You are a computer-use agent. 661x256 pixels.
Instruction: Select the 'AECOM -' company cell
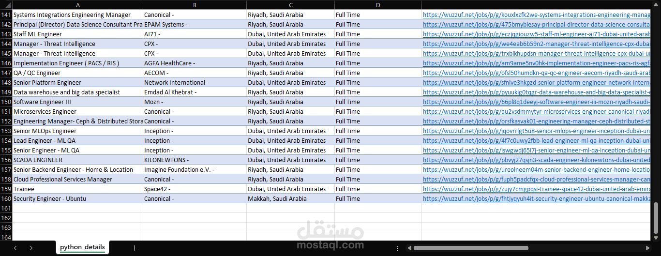pyautogui.click(x=195, y=73)
